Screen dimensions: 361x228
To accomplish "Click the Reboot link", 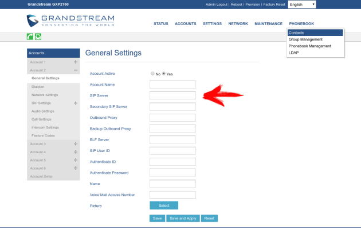I will click(236, 5).
